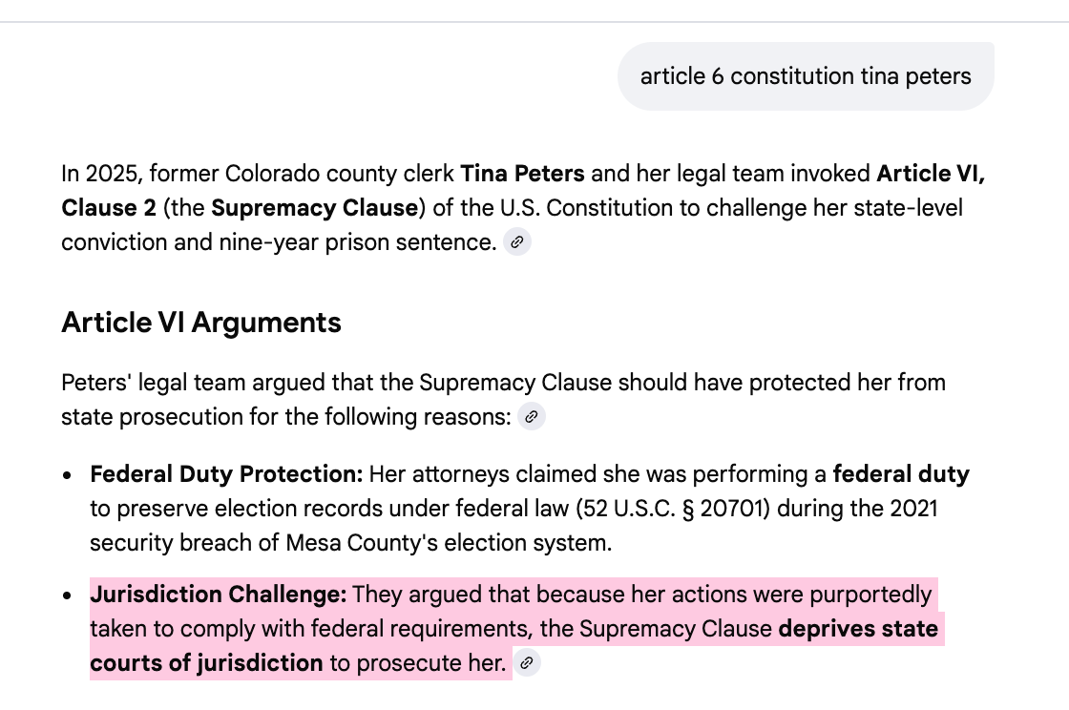1069x710 pixels.
Task: Open the source link after "following reasons:"
Action: (531, 416)
